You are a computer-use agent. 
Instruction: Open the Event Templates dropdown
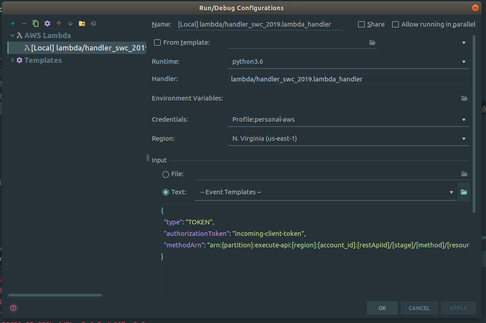(x=326, y=192)
